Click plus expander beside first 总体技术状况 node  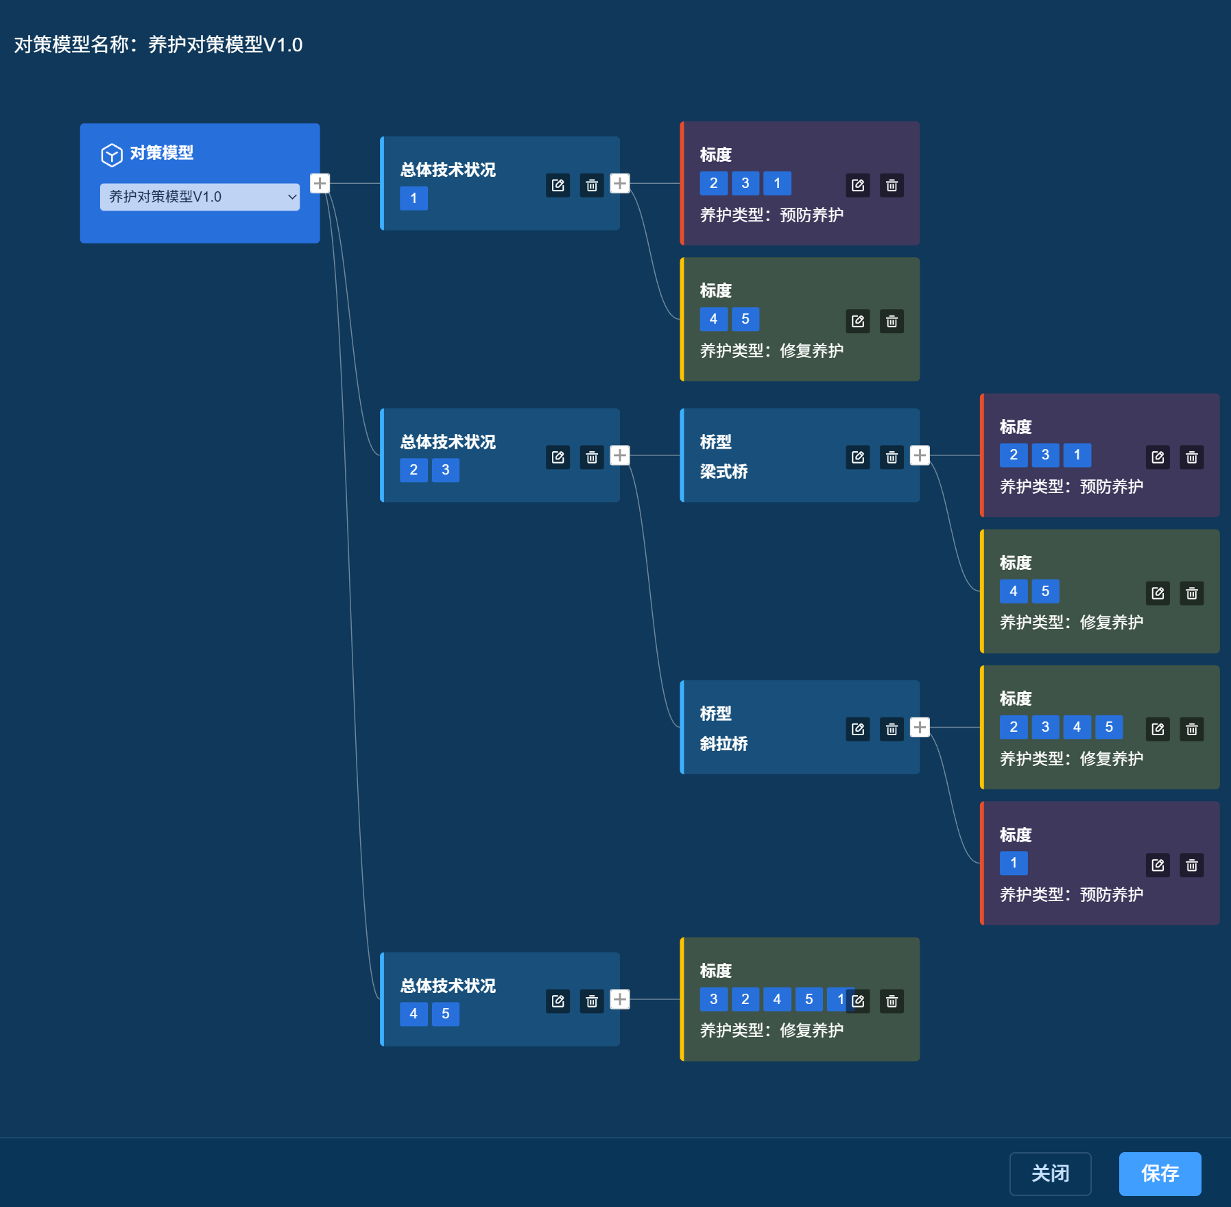pyautogui.click(x=620, y=183)
